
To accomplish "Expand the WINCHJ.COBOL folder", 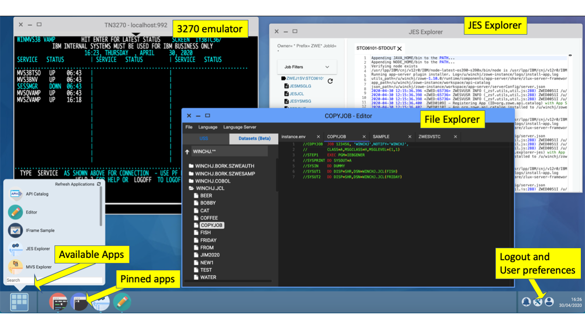I will point(191,181).
